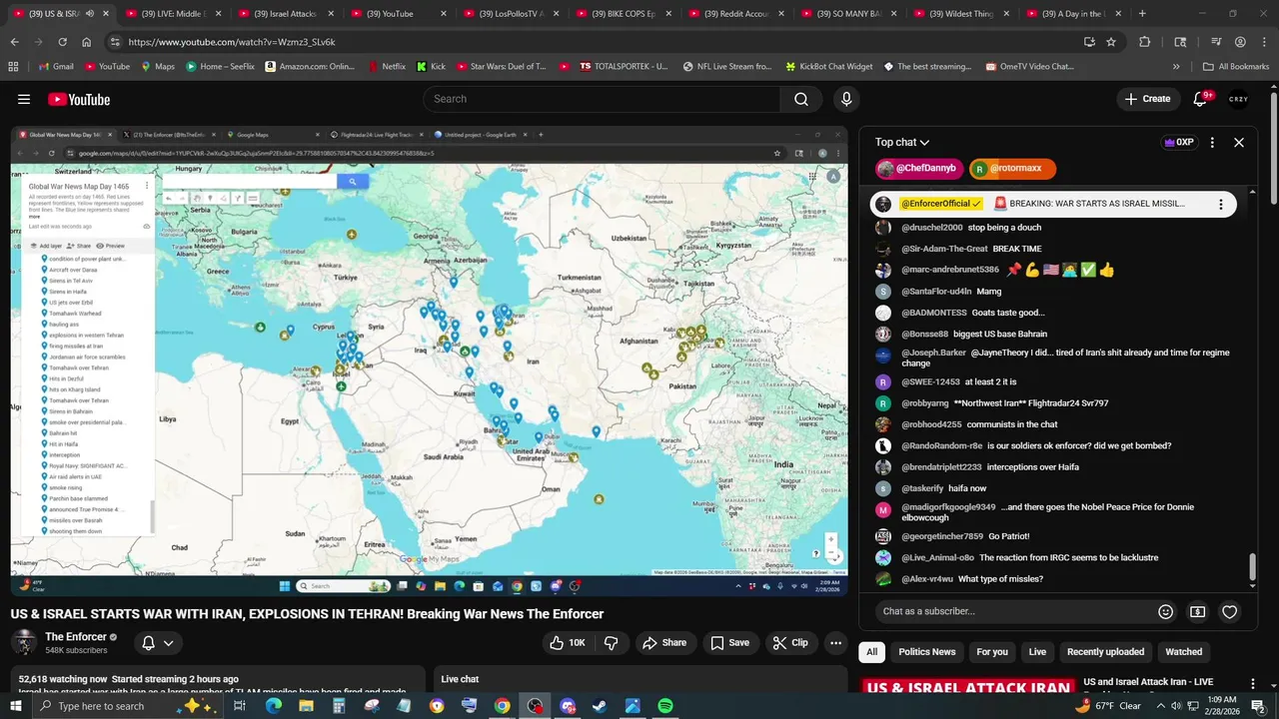The width and height of the screenshot is (1279, 719).
Task: Expand the Top chat dropdown
Action: point(902,142)
